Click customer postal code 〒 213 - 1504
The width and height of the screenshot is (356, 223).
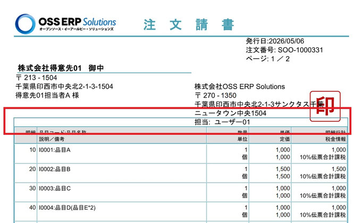point(36,78)
